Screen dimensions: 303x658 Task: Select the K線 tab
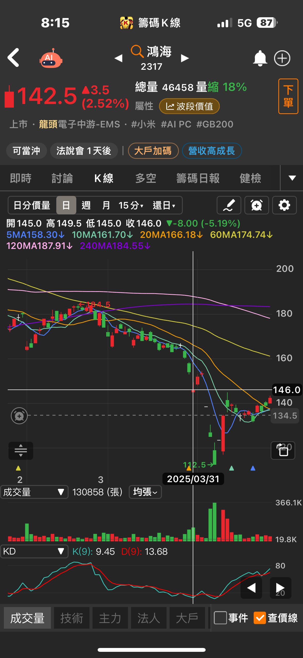[104, 178]
